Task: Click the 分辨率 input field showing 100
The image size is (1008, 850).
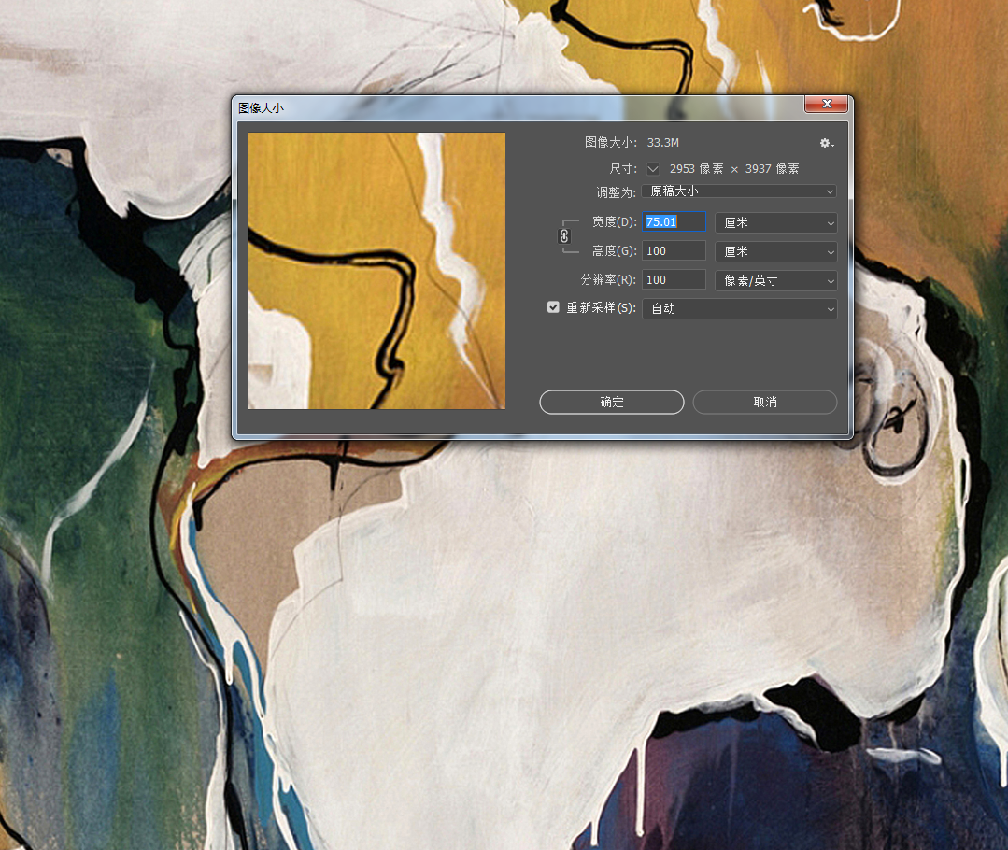Action: pyautogui.click(x=674, y=279)
